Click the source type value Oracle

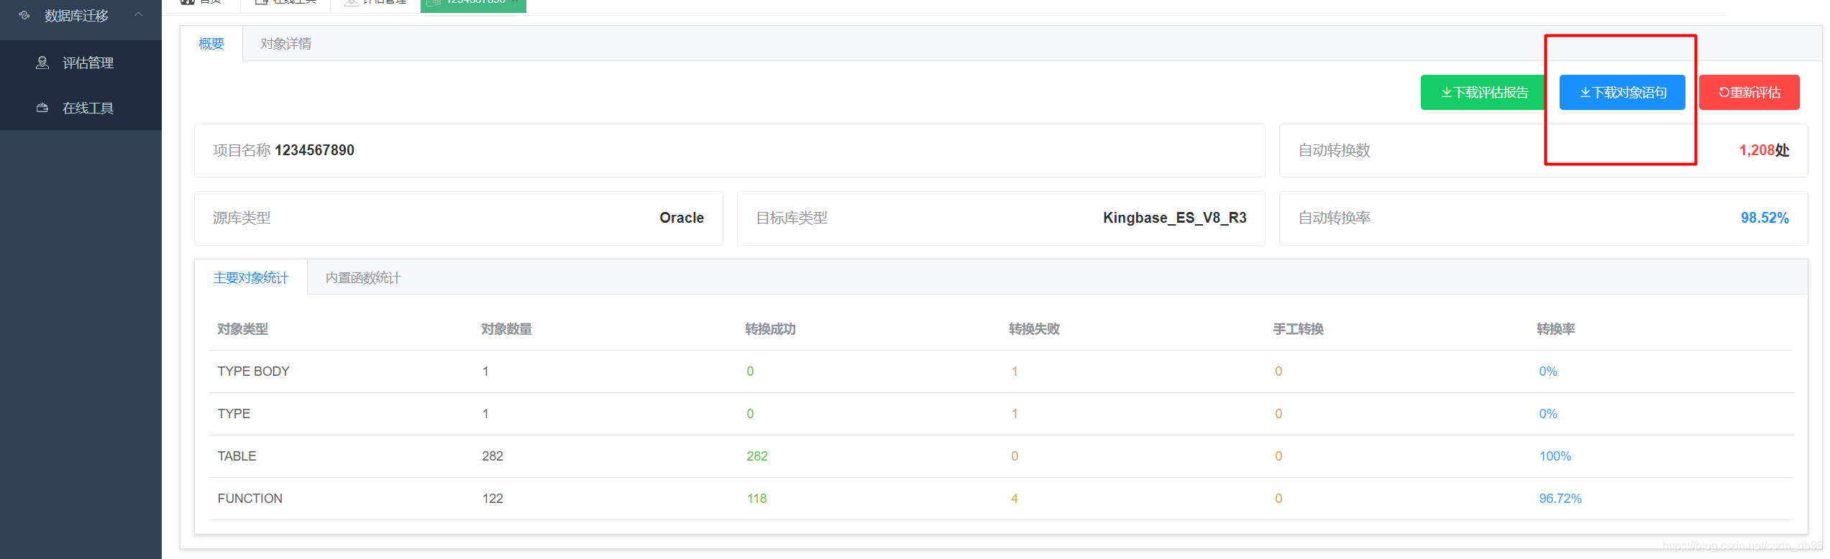pyautogui.click(x=682, y=218)
